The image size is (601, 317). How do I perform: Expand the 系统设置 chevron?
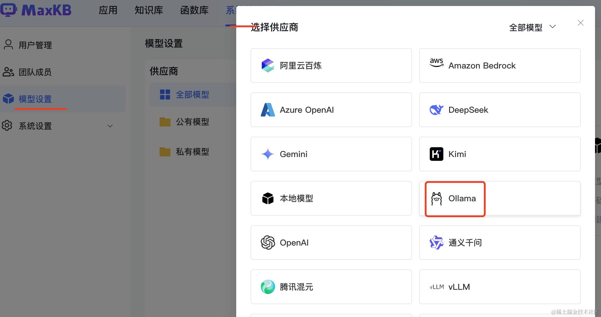tap(110, 126)
